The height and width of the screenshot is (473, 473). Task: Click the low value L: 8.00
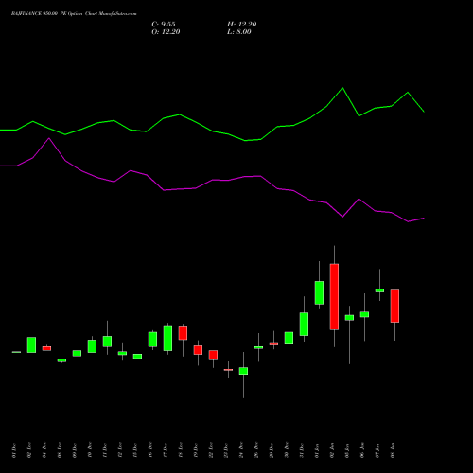tap(239, 32)
